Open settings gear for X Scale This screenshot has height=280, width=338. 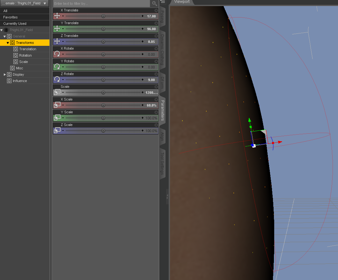(156, 99)
